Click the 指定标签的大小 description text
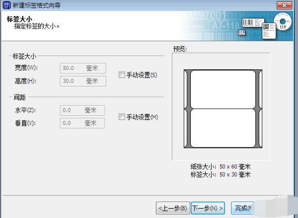 (37, 26)
